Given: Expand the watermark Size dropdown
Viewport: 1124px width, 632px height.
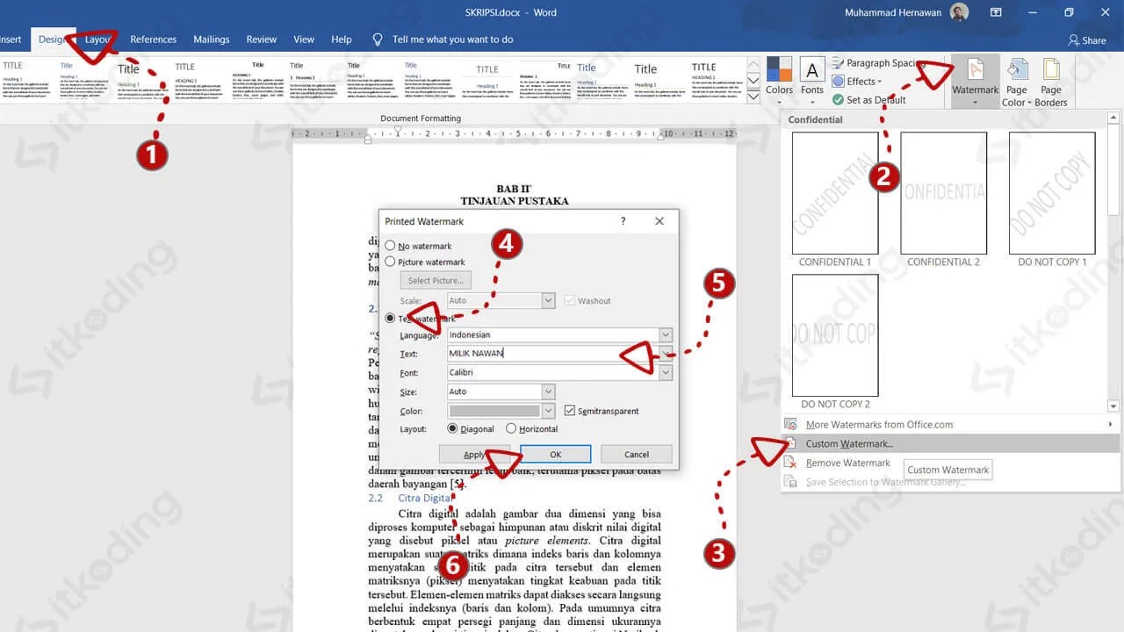Looking at the screenshot, I should (549, 391).
